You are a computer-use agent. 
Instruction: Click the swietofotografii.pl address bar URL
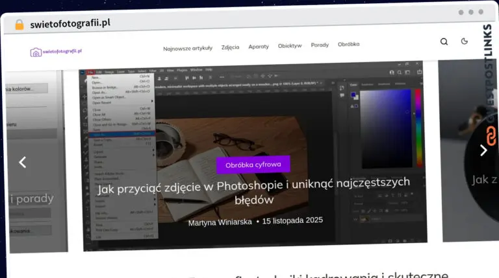click(70, 23)
